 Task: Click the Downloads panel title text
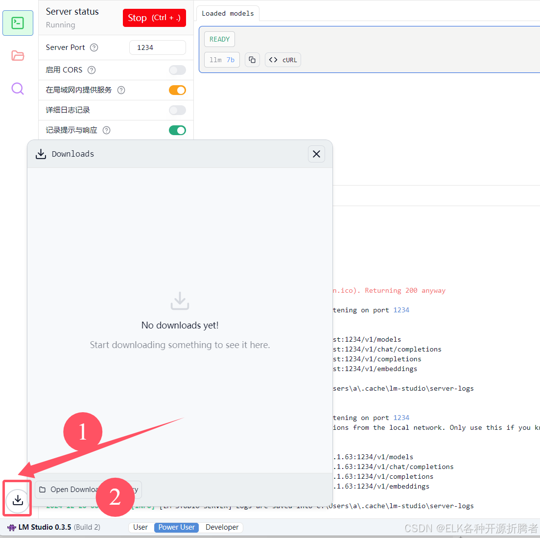(x=72, y=154)
